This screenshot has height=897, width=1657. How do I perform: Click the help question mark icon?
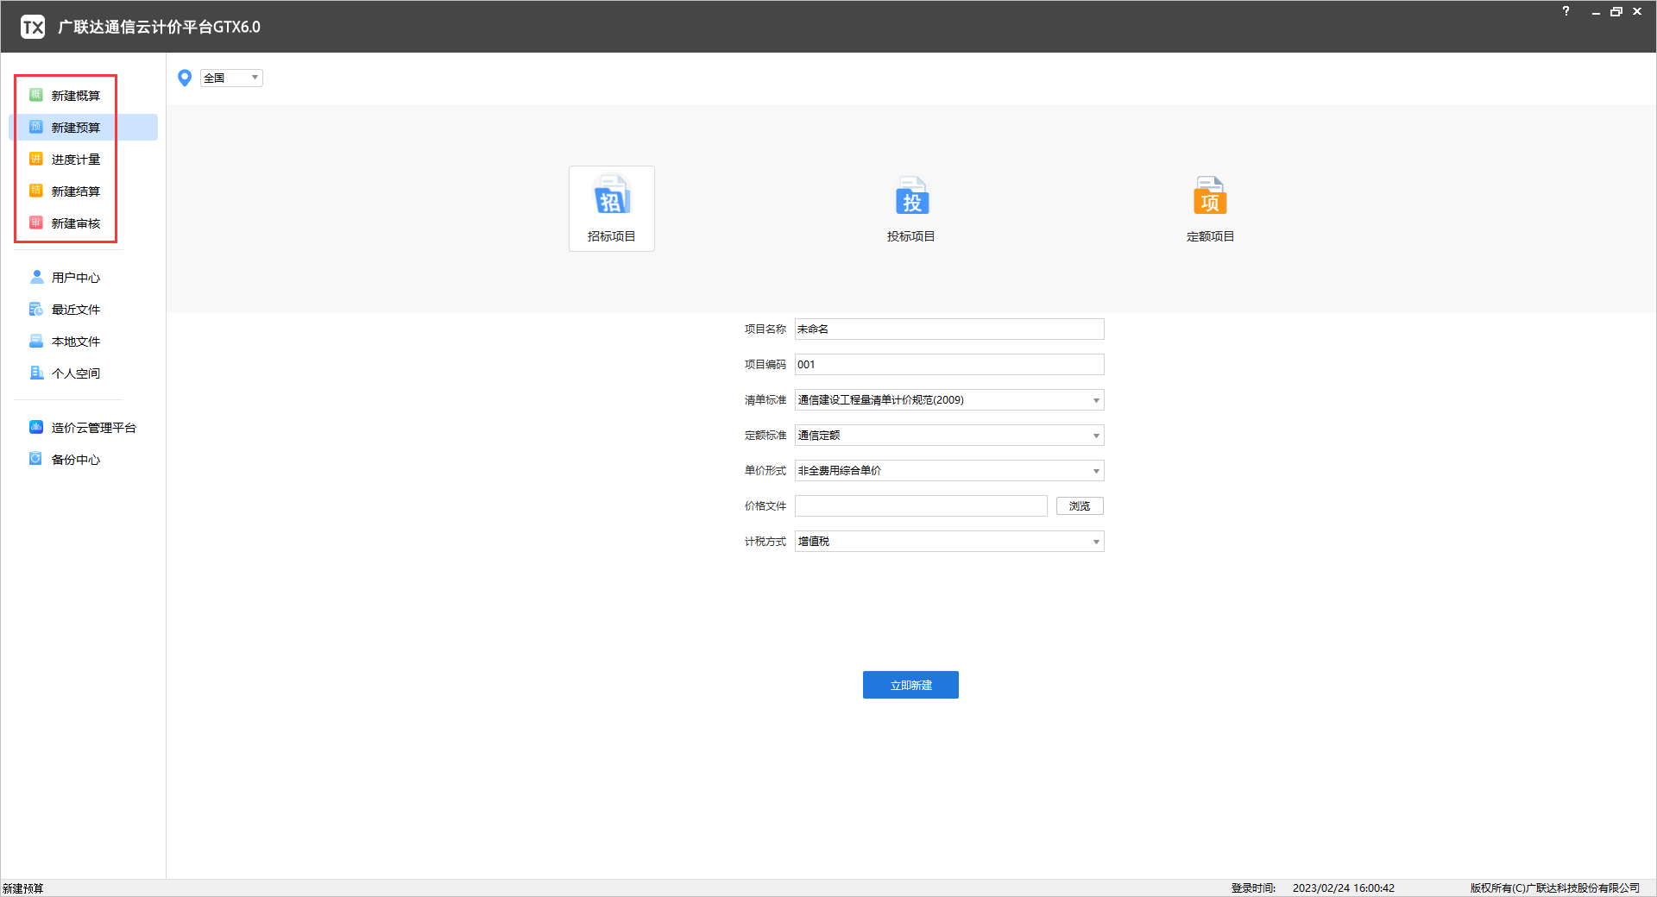[x=1566, y=11]
